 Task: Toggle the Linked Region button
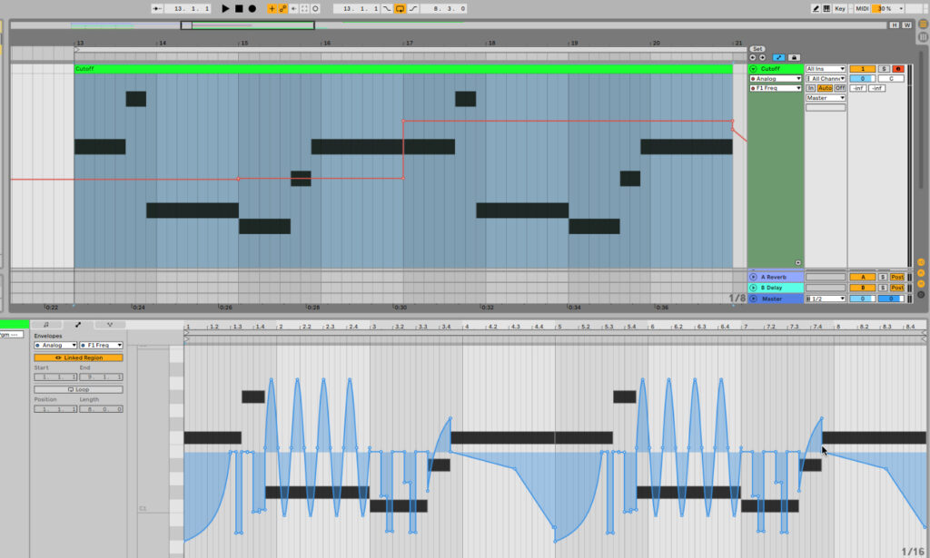[x=78, y=357]
